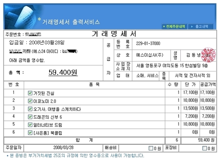Screen dimensions: 220x159
Task: Click the 수량 column header
Action: (173, 84)
